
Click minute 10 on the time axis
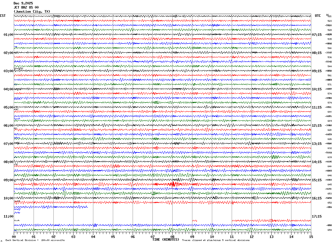tap(212, 237)
